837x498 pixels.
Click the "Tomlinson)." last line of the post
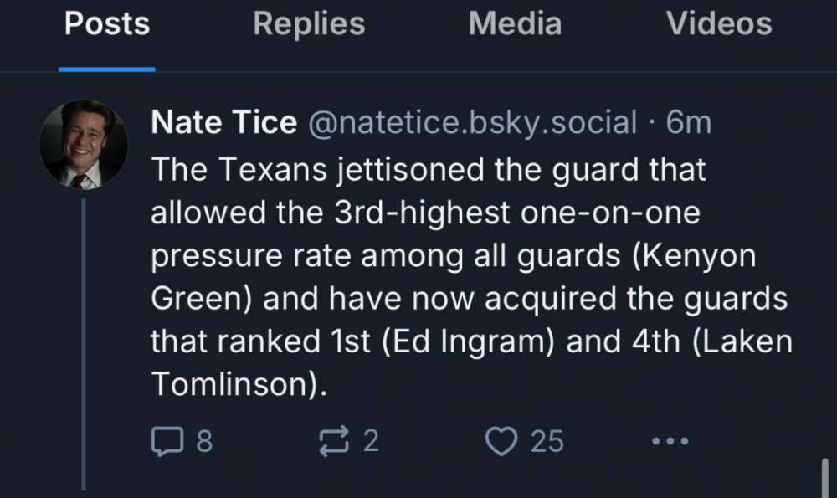(237, 384)
